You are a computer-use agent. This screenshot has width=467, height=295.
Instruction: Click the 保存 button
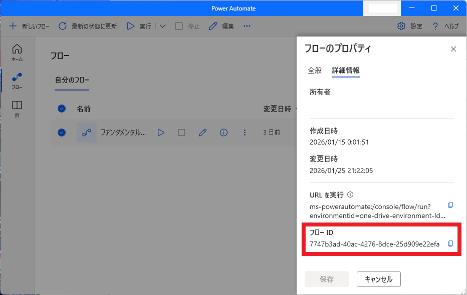tap(326, 279)
